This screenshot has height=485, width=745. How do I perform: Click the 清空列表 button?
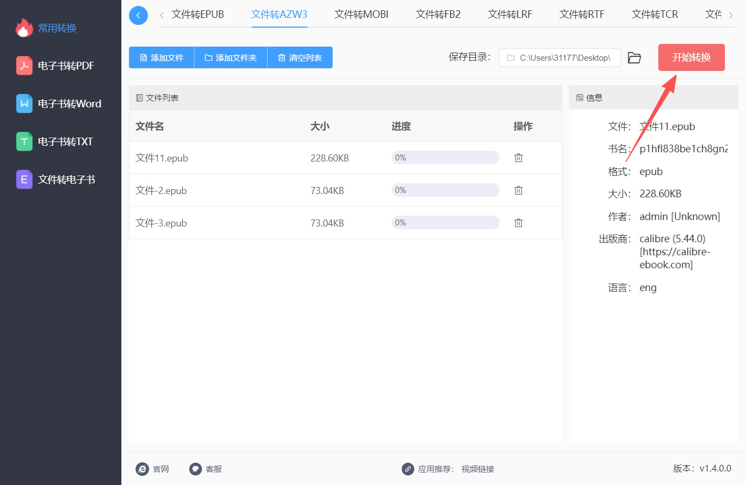click(300, 57)
